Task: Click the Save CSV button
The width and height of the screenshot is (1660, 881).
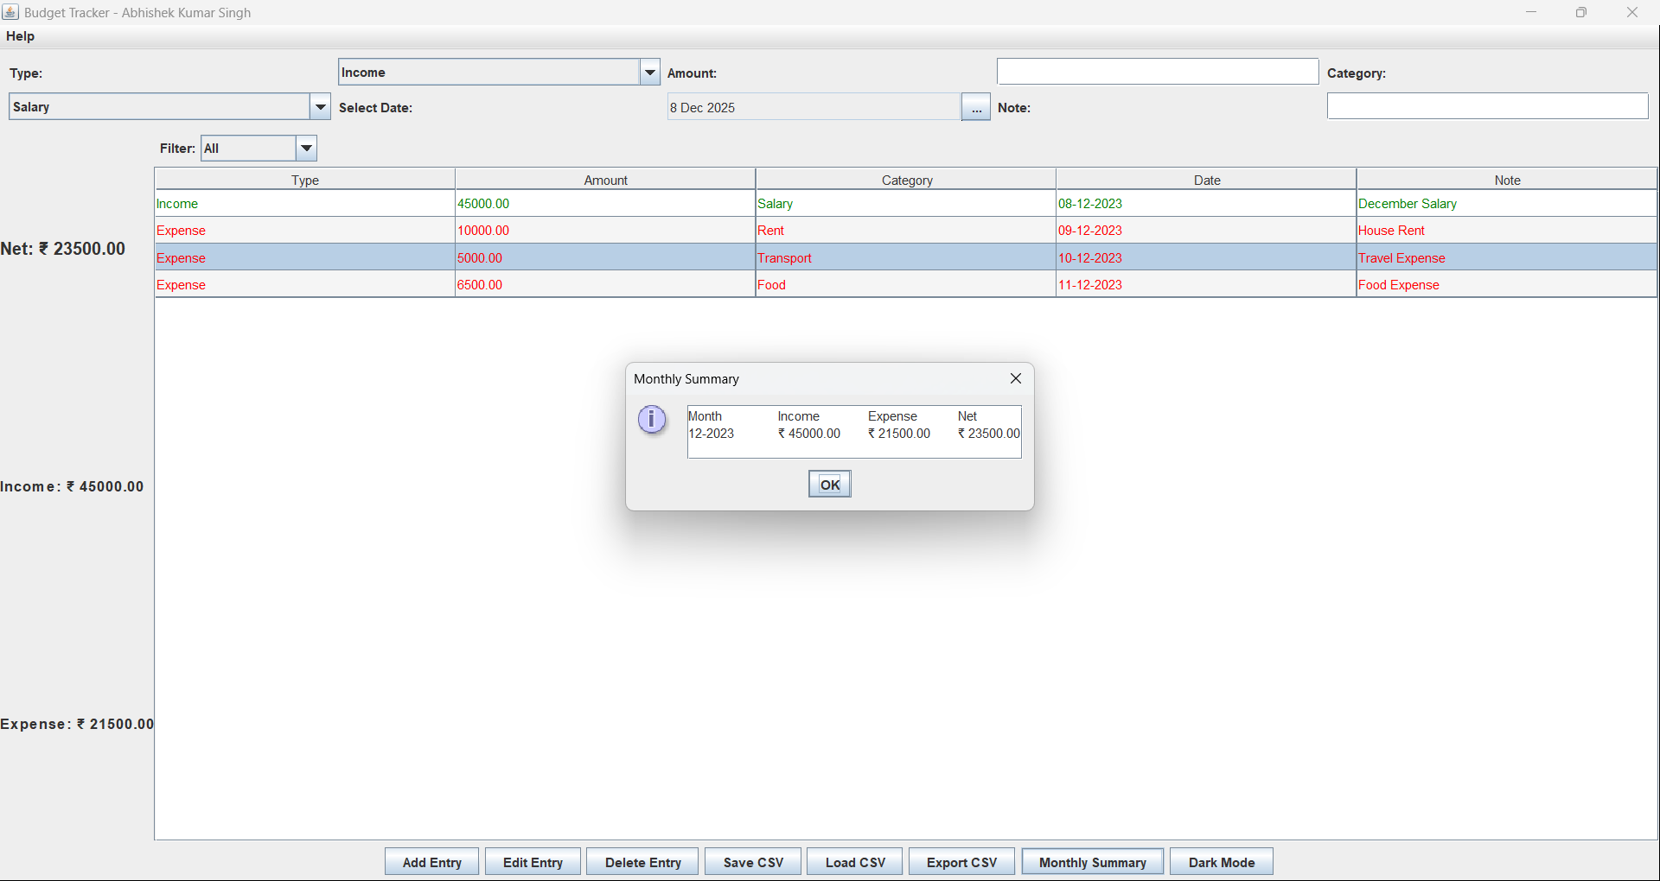Action: click(x=753, y=862)
